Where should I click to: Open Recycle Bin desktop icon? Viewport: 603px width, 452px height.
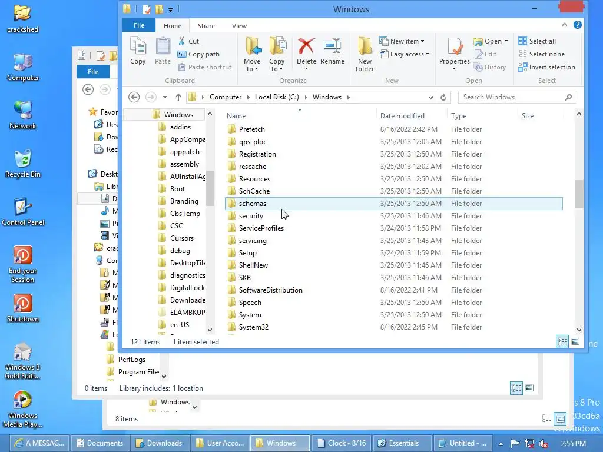point(23,164)
